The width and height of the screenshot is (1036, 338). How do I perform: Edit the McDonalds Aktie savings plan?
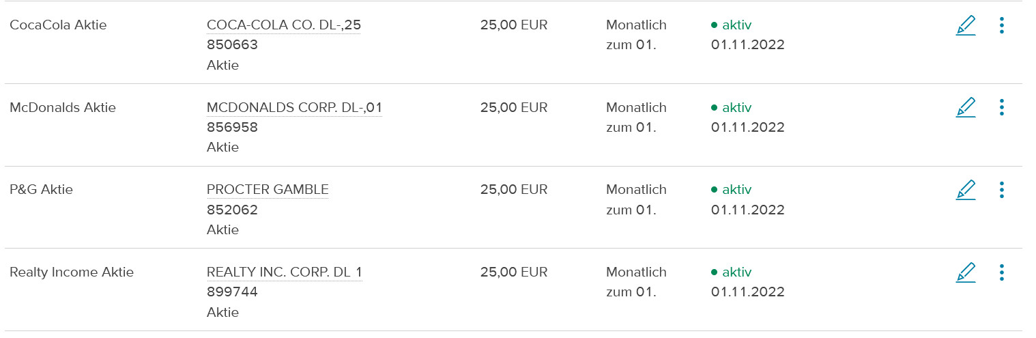point(966,107)
